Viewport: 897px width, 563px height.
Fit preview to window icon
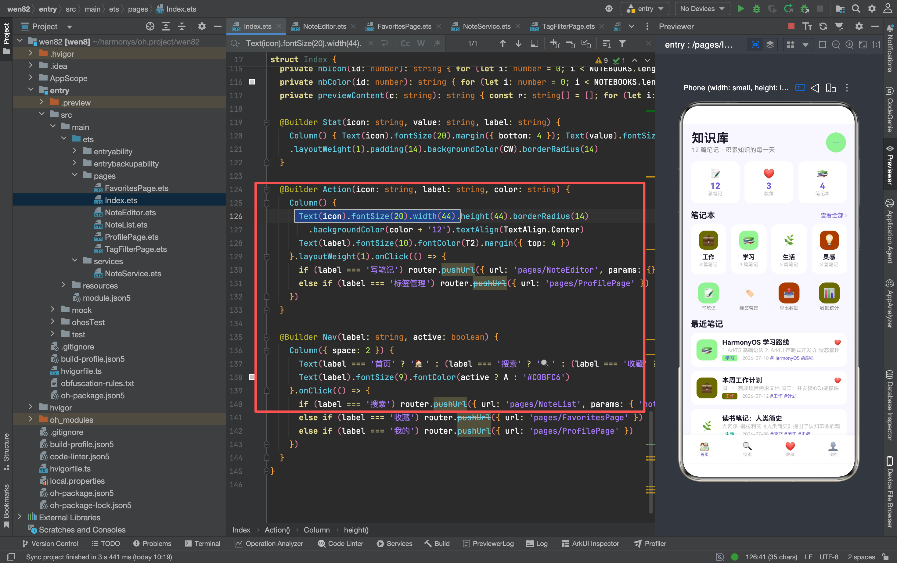click(x=863, y=45)
